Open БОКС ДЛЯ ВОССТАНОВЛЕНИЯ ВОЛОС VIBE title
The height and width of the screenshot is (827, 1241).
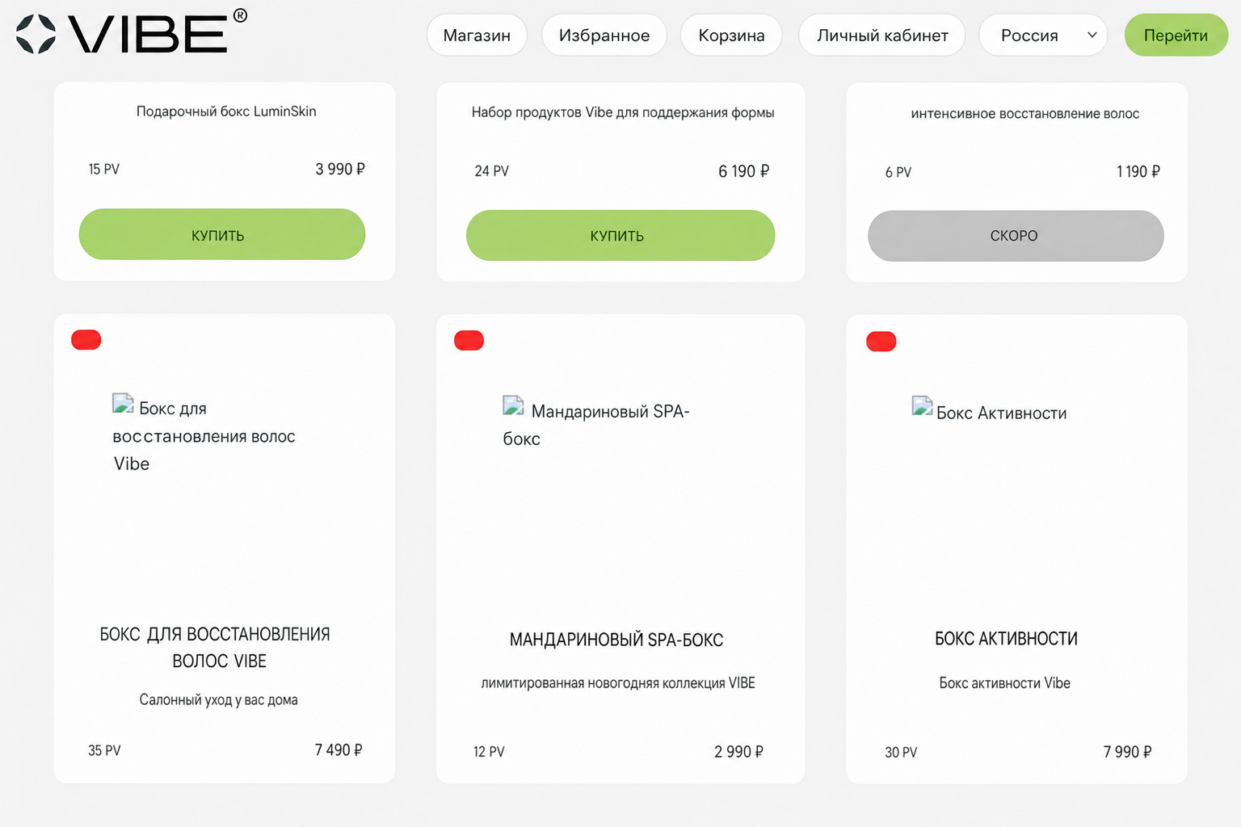(215, 648)
